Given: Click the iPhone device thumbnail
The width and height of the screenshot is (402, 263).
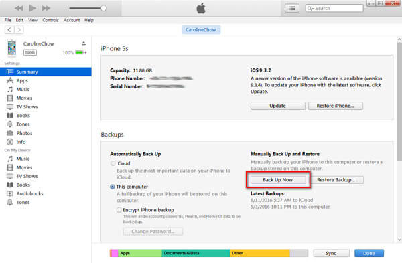Looking at the screenshot, I should pyautogui.click(x=12, y=48).
